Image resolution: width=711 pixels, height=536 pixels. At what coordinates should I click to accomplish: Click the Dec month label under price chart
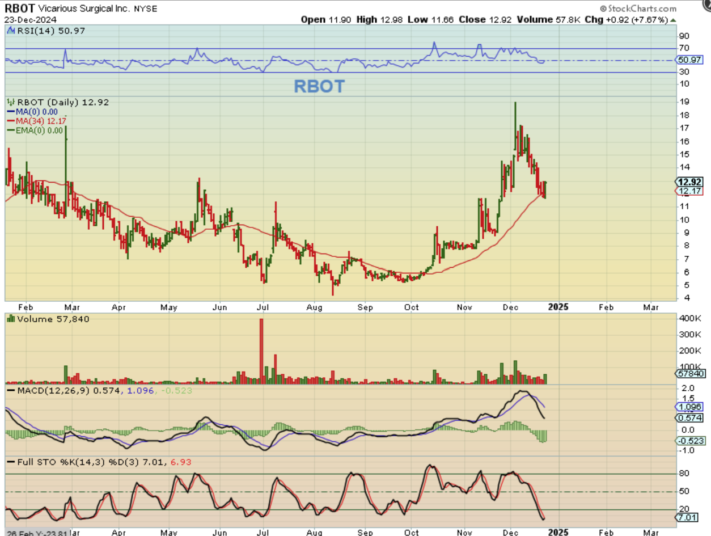(511, 307)
